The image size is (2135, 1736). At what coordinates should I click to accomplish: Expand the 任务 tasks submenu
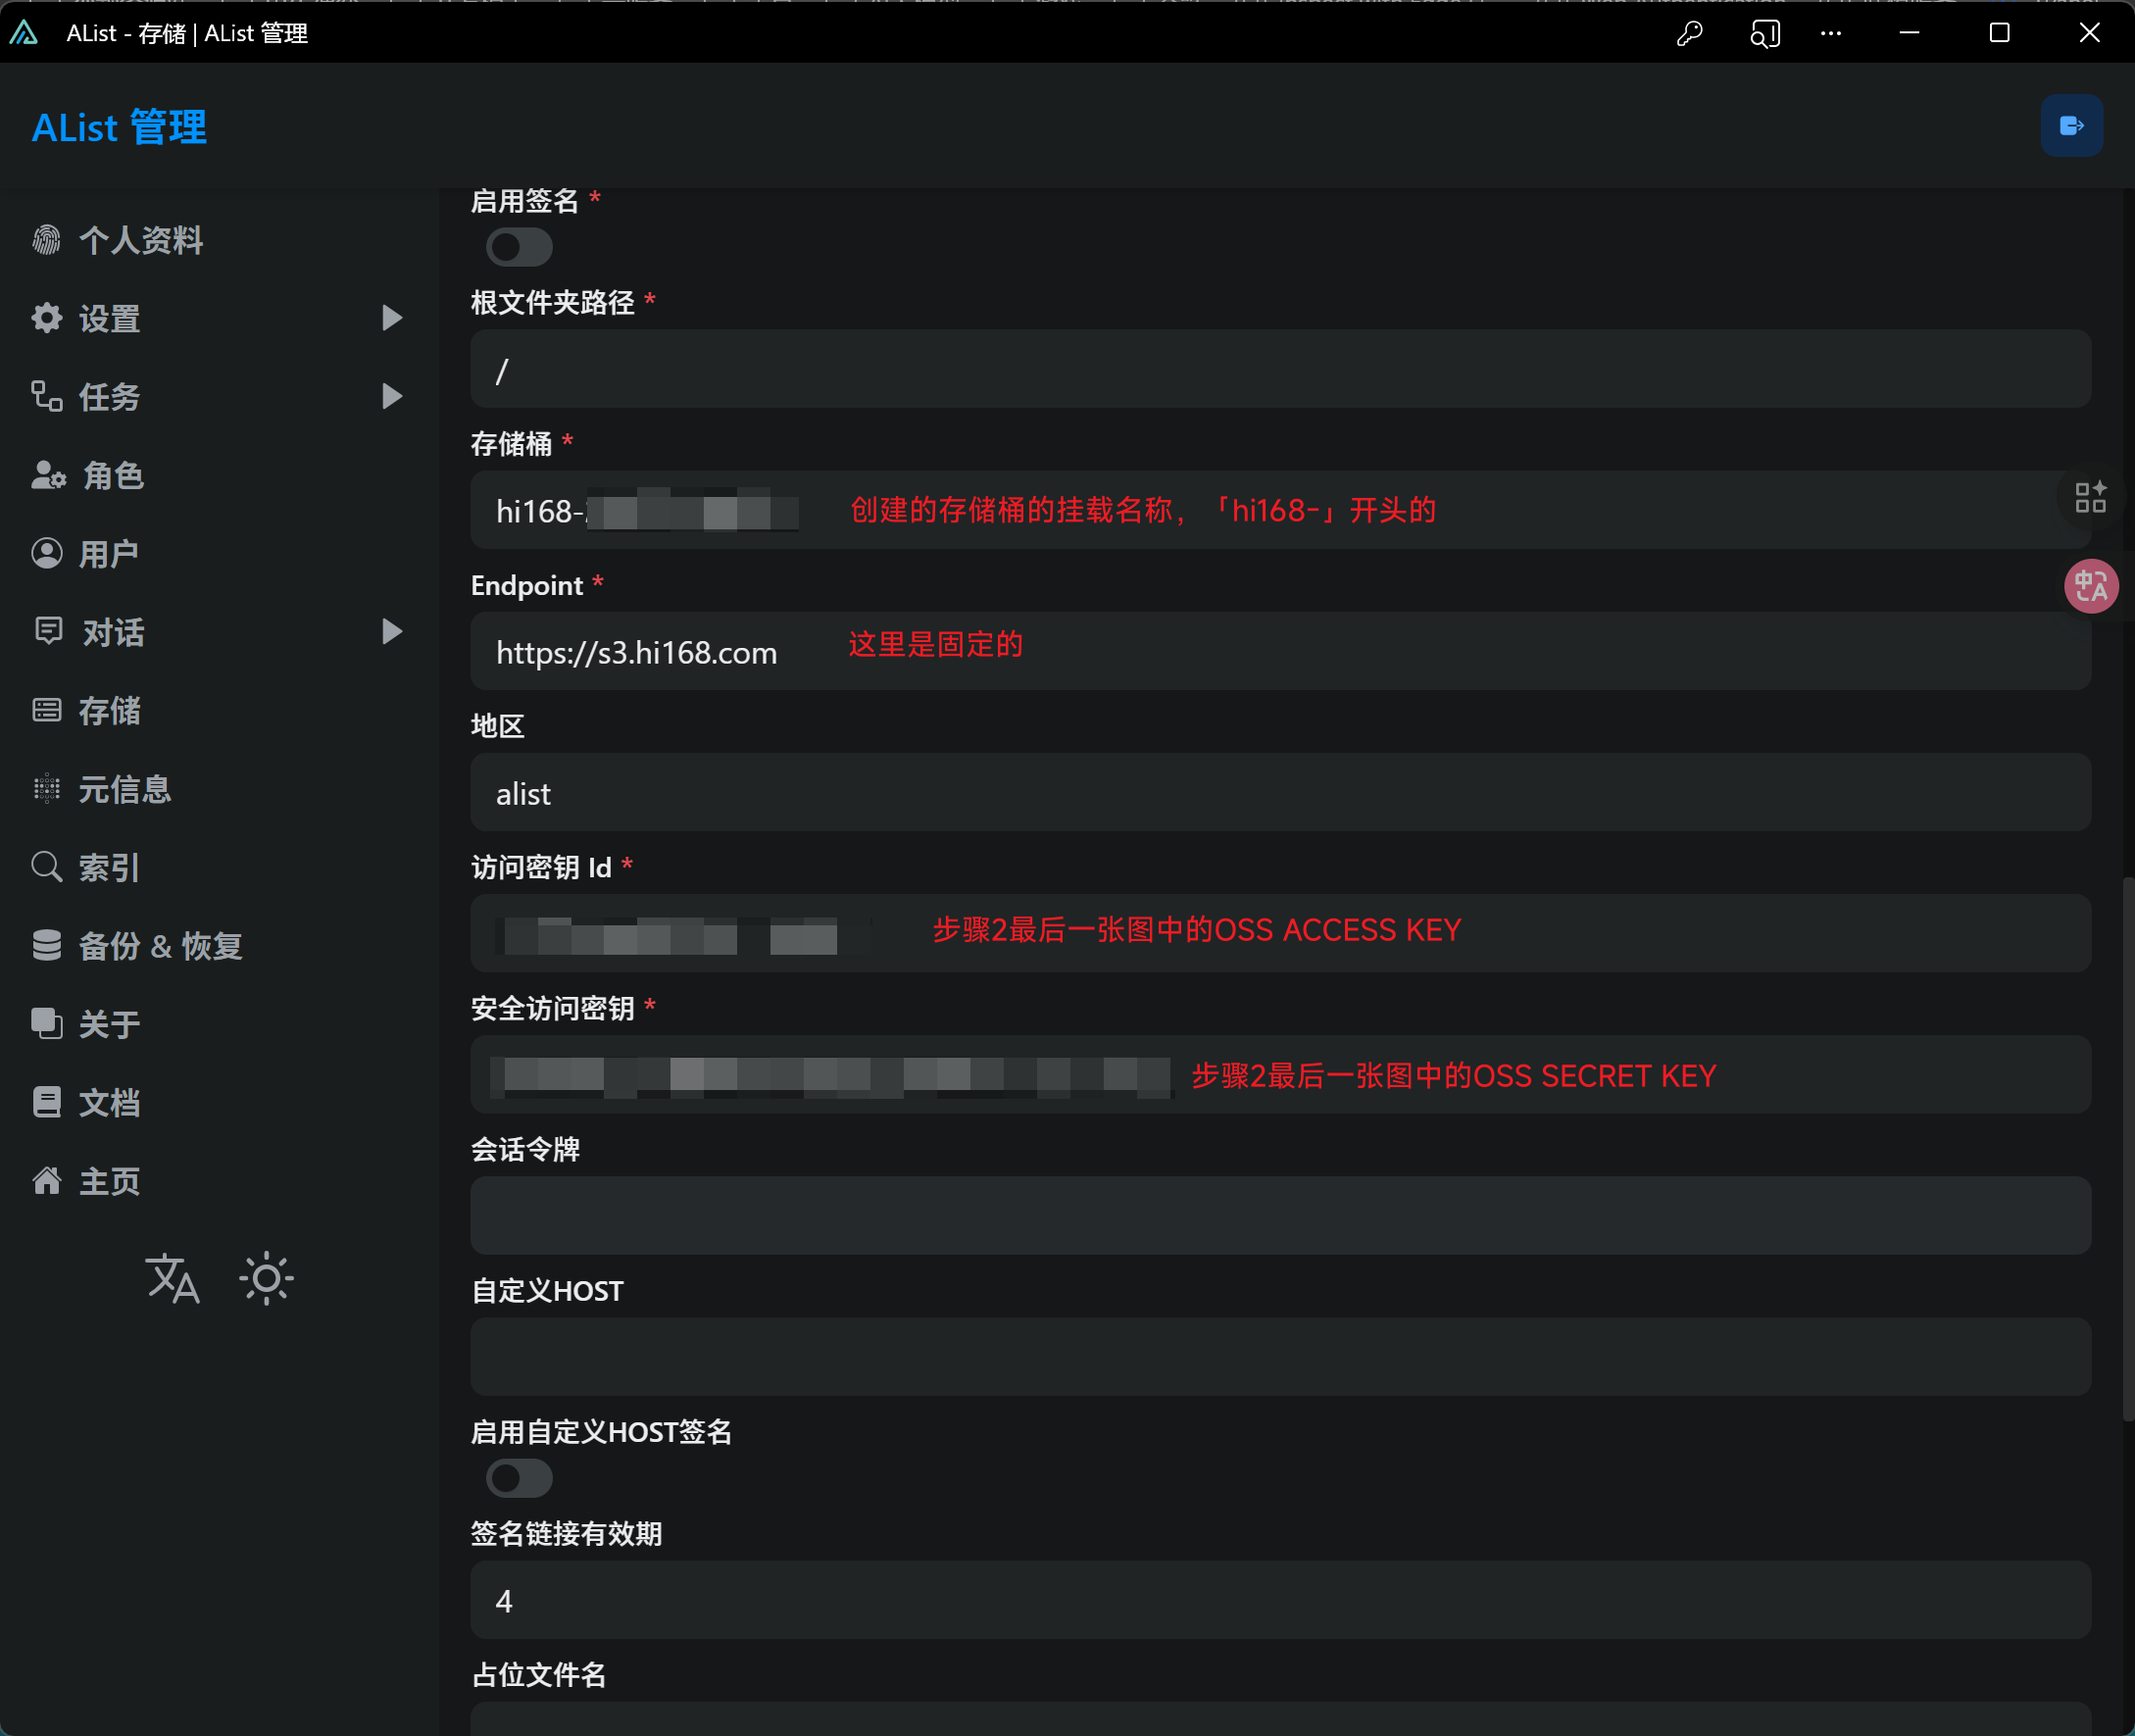click(x=391, y=396)
